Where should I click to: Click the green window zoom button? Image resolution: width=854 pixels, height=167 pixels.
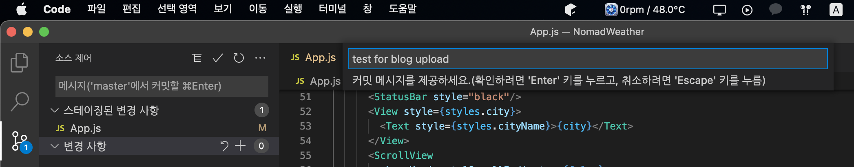pos(44,32)
